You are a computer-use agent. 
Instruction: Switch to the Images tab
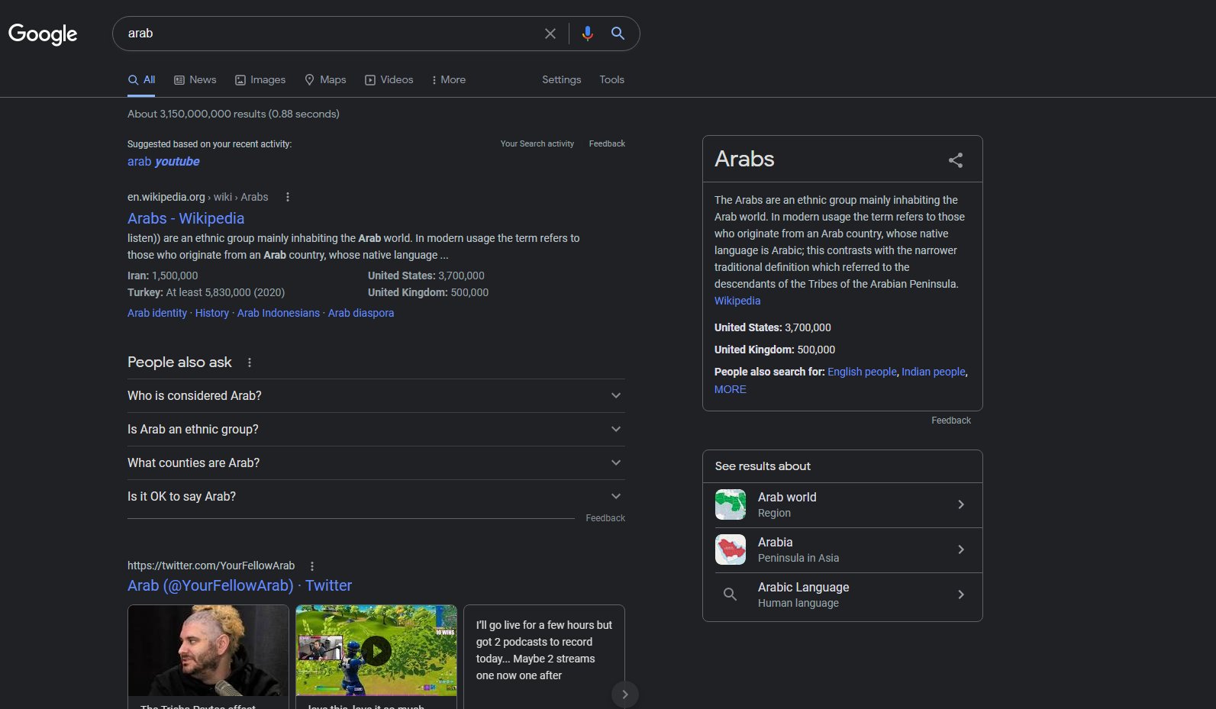[x=260, y=79]
